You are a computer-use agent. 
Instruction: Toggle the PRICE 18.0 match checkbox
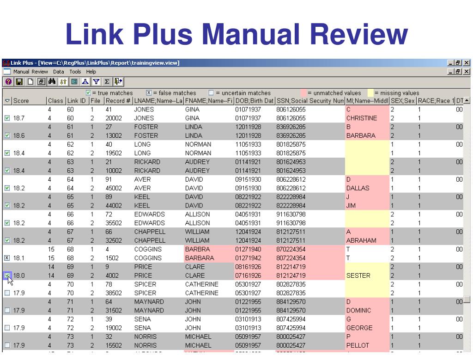7,275
